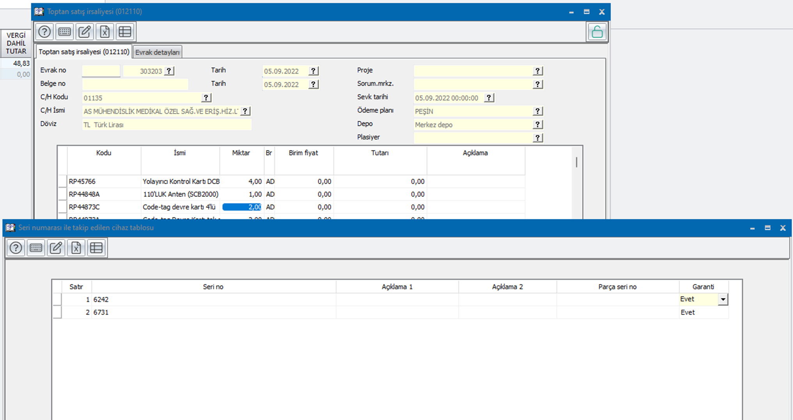This screenshot has width=793, height=420.
Task: Click Döviz field showing TL Türk Lirası
Action: click(167, 125)
